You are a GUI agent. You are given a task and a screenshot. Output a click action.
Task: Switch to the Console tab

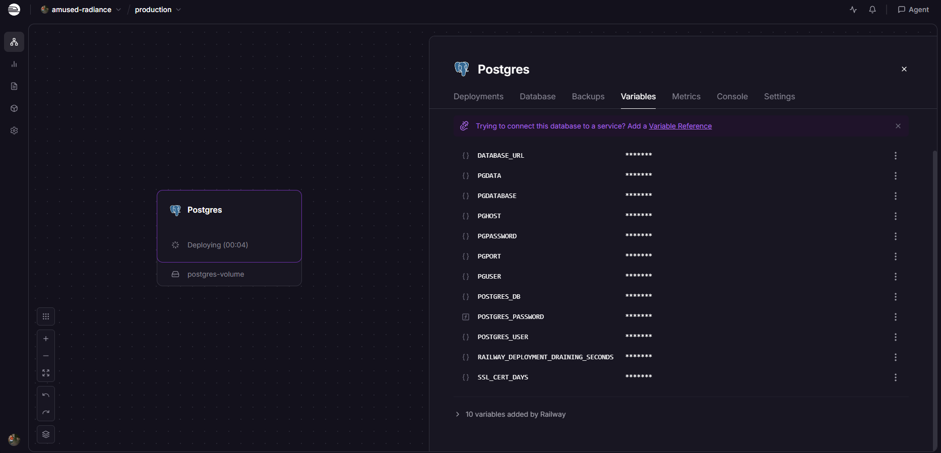732,96
